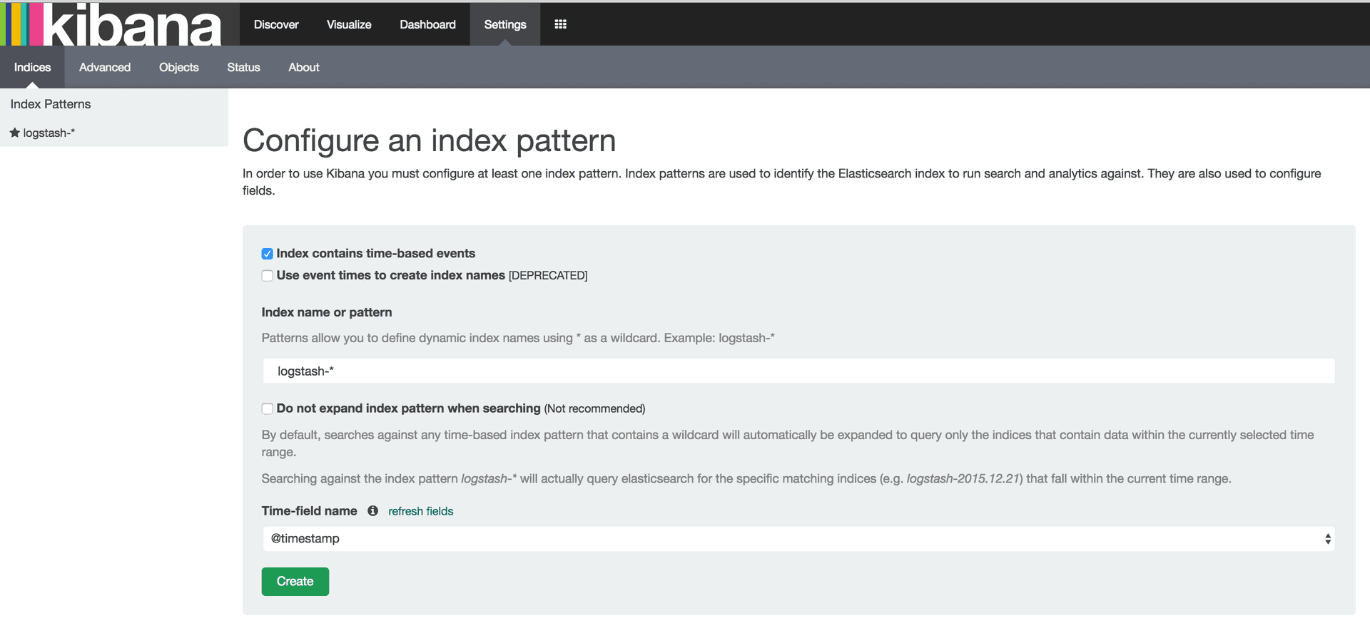
Task: Go to the Discover tab
Action: 276,24
